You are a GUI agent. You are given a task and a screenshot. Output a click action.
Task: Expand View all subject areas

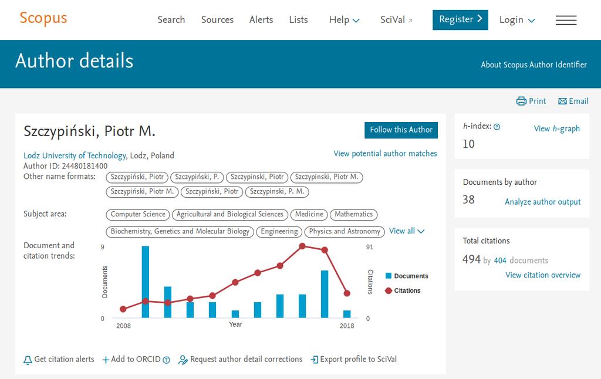coord(407,231)
